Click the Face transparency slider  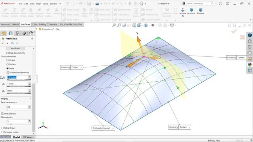(19, 110)
